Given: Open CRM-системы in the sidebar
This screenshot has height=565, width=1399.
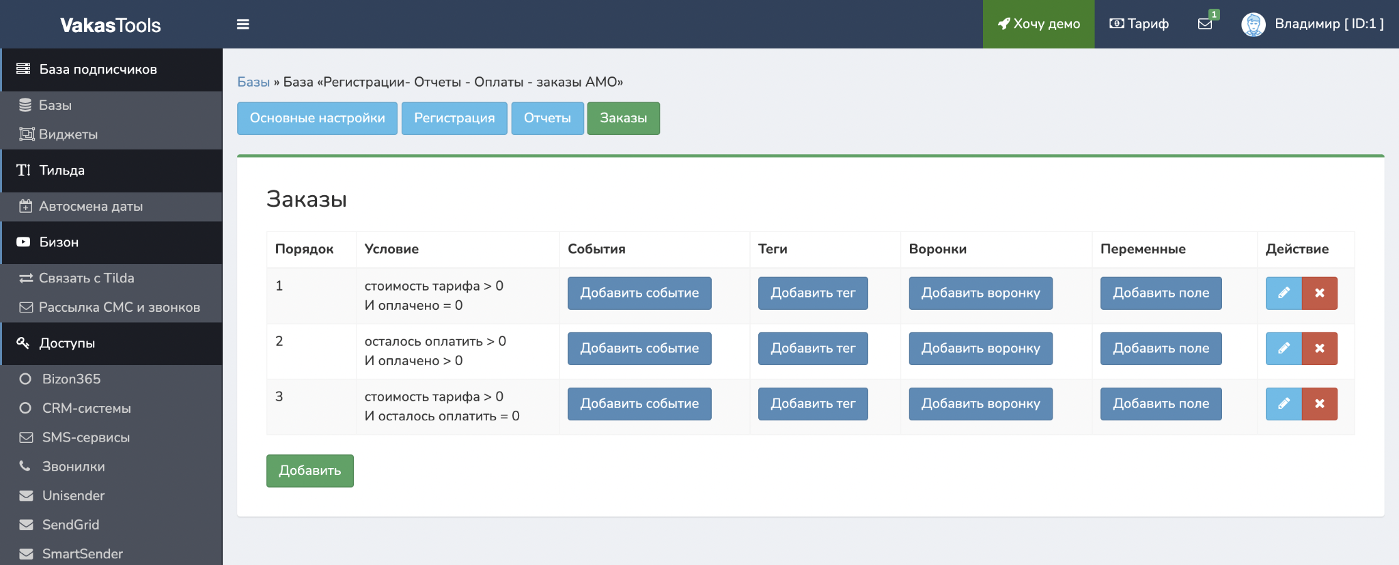Looking at the screenshot, I should 86,408.
